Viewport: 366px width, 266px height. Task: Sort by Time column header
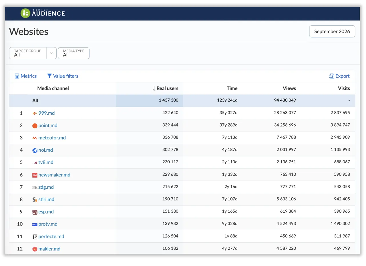[x=232, y=88]
